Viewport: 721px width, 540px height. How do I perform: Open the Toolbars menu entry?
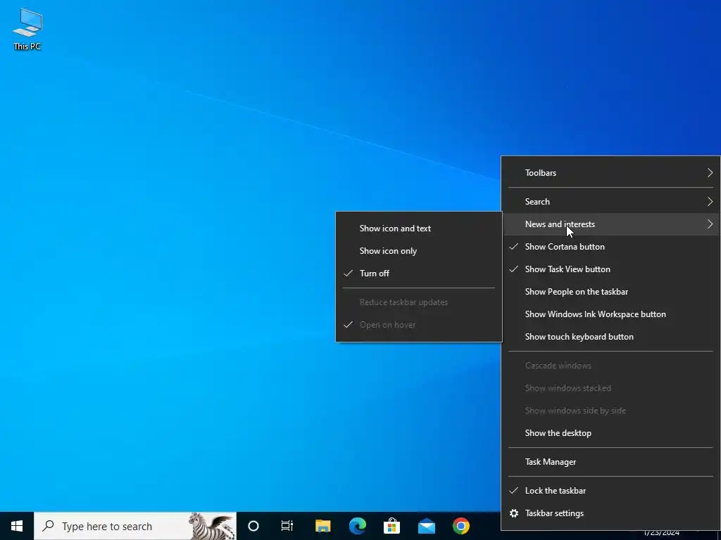(610, 173)
